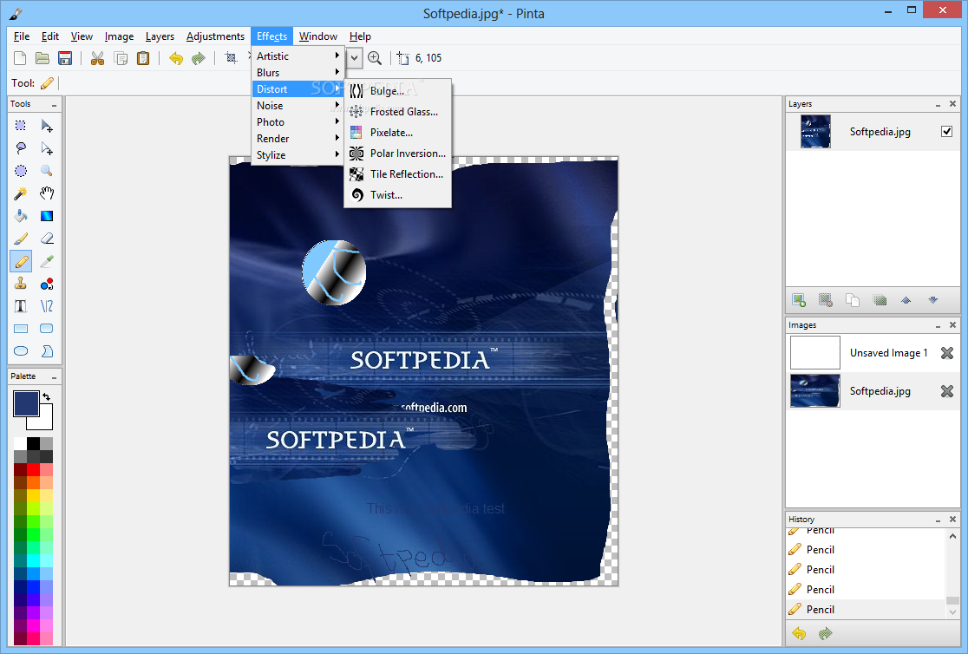Viewport: 968px width, 654px height.
Task: Select Unsaved Image 1 thumbnail
Action: pyautogui.click(x=814, y=353)
